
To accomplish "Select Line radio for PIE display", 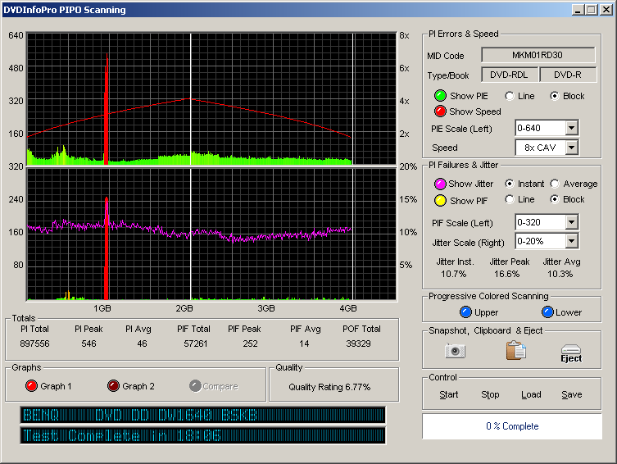I will 510,96.
